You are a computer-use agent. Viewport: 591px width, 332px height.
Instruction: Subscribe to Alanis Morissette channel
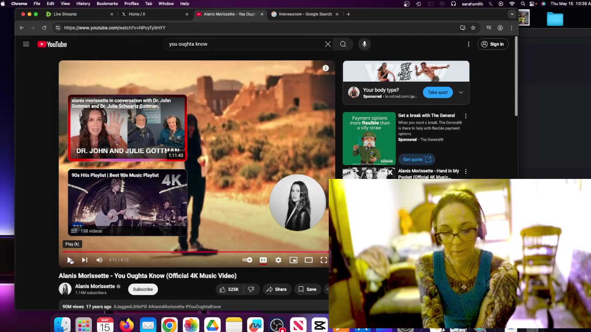click(143, 289)
